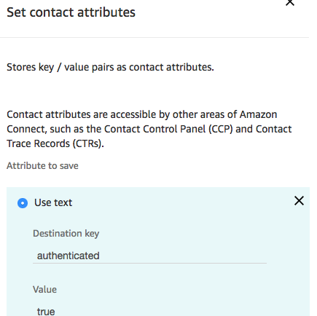Click the underline beneath the authenticated text

tap(149, 263)
